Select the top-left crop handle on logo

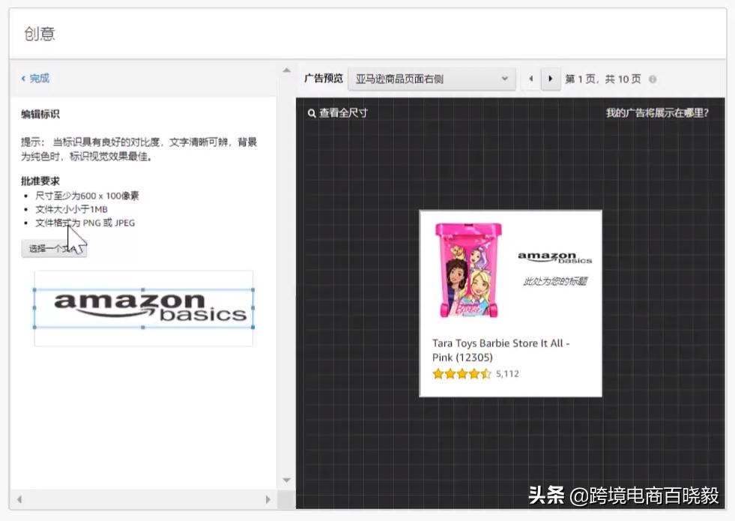(34, 289)
